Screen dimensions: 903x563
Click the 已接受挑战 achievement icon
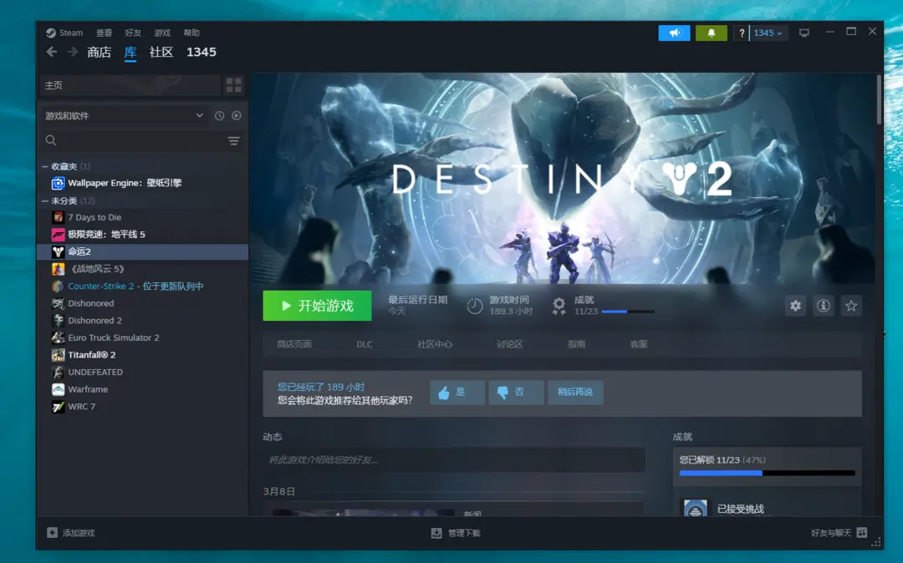(x=695, y=508)
